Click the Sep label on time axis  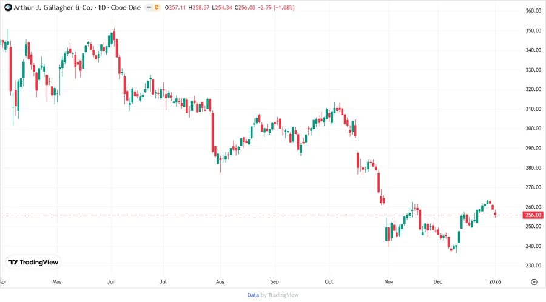[274, 282]
